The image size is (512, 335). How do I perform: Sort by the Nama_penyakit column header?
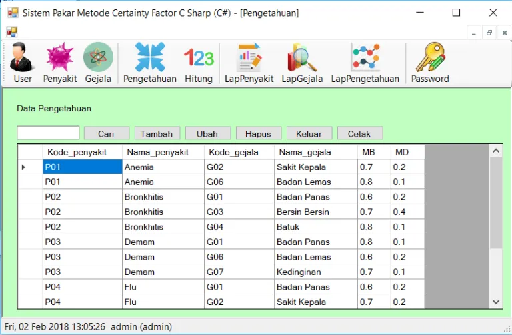[x=163, y=152]
